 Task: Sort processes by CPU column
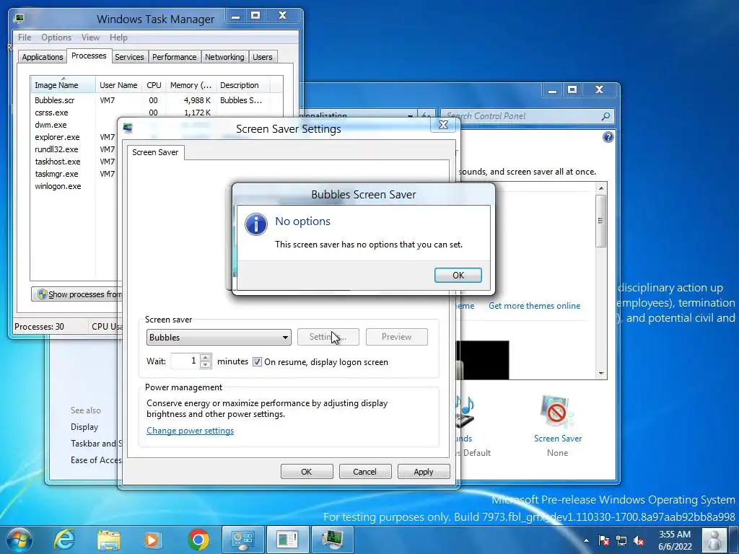click(154, 85)
